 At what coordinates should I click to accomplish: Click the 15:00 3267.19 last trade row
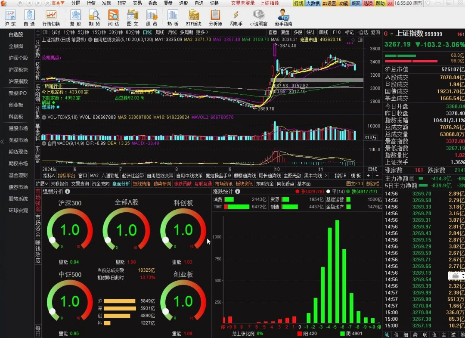(424, 326)
